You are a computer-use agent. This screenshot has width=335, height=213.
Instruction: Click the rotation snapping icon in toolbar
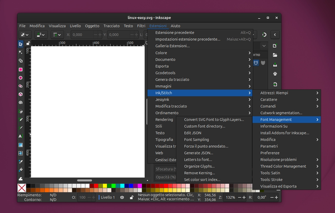tap(264, 34)
